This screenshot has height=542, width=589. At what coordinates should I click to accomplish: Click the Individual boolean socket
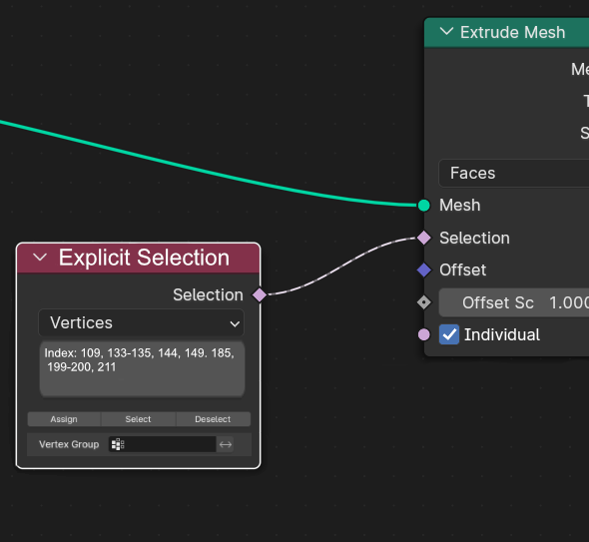[423, 334]
